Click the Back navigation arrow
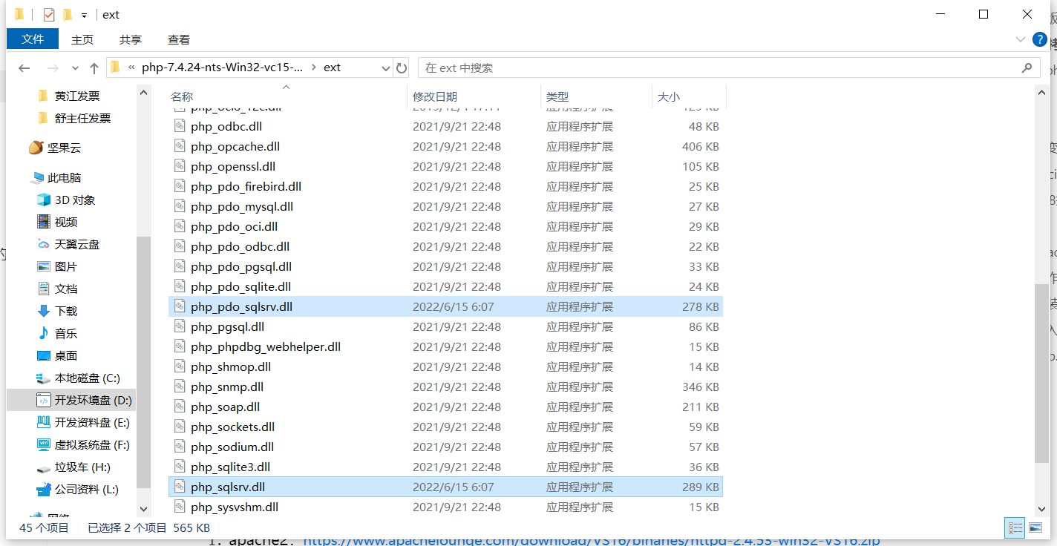The image size is (1057, 546). pyautogui.click(x=24, y=68)
